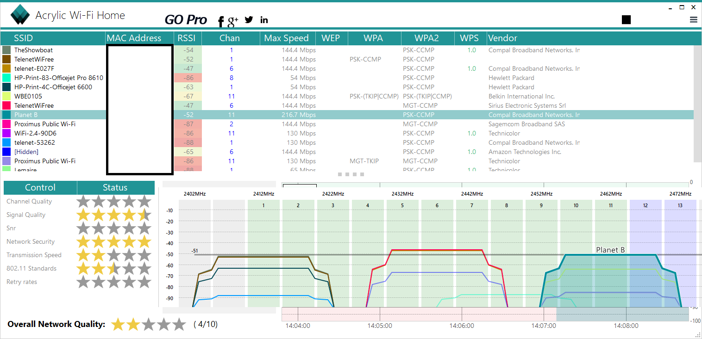Click Amazon Technologies Inc. vendor cell

pyautogui.click(x=525, y=152)
